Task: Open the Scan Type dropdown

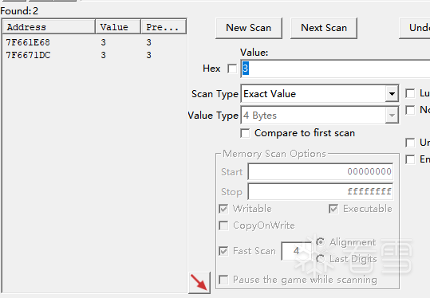Action: point(392,94)
